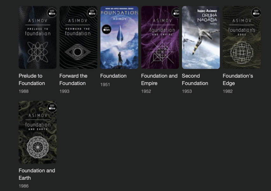Click Apple TV+ badge on Foundation's Edge cover
The width and height of the screenshot is (271, 191).
point(256,13)
